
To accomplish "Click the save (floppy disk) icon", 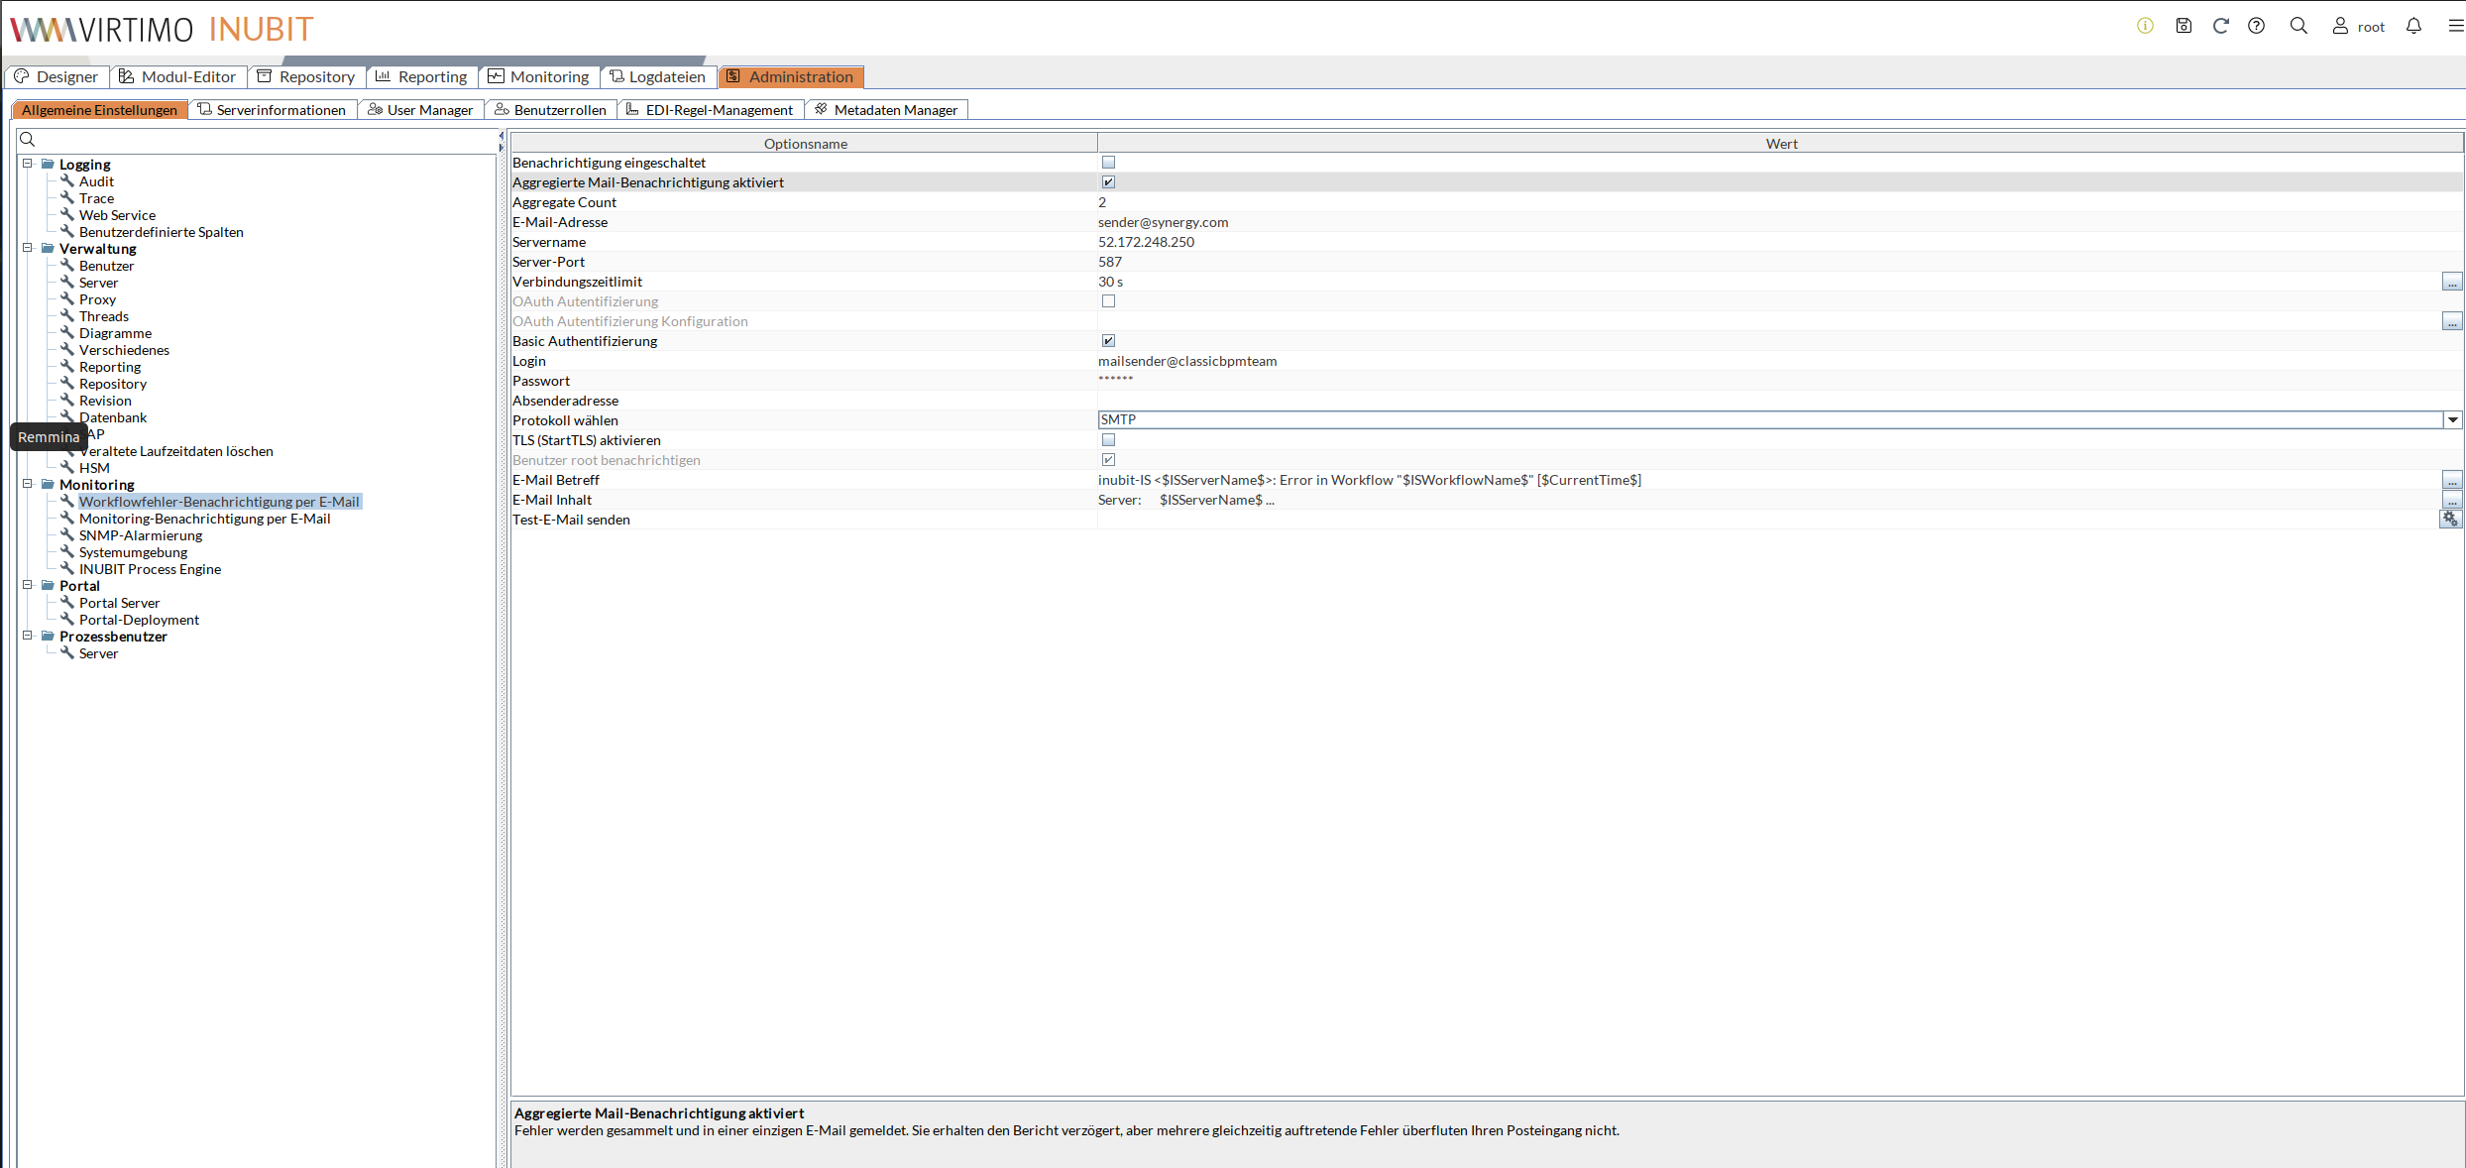I will tap(2184, 27).
